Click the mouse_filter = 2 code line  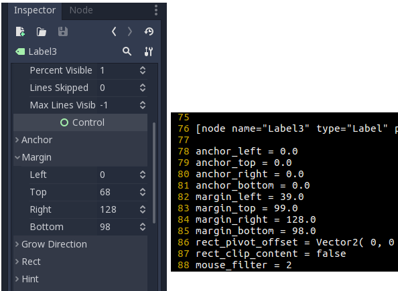tap(244, 266)
